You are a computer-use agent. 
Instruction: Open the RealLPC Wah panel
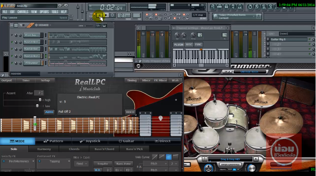[x=175, y=81]
